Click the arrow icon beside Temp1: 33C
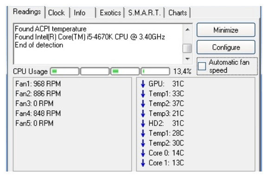This screenshot has width=269, height=178. [143, 94]
